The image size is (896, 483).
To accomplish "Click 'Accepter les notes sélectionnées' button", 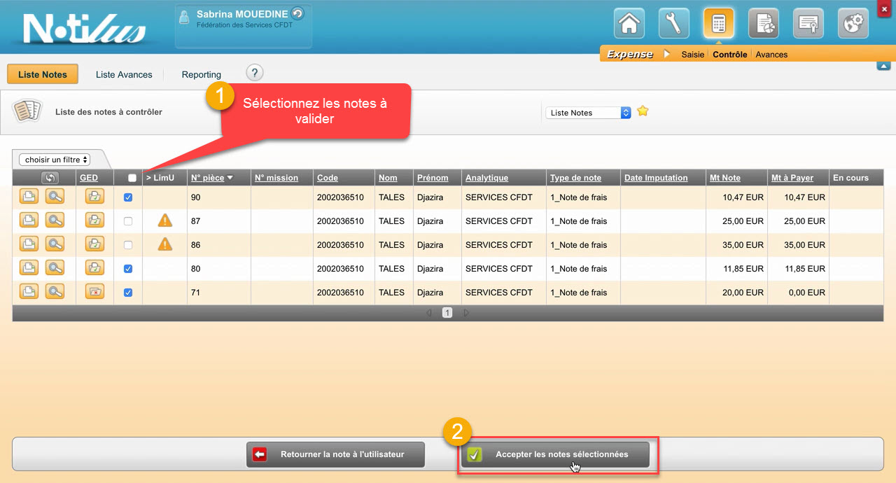I will (x=555, y=454).
